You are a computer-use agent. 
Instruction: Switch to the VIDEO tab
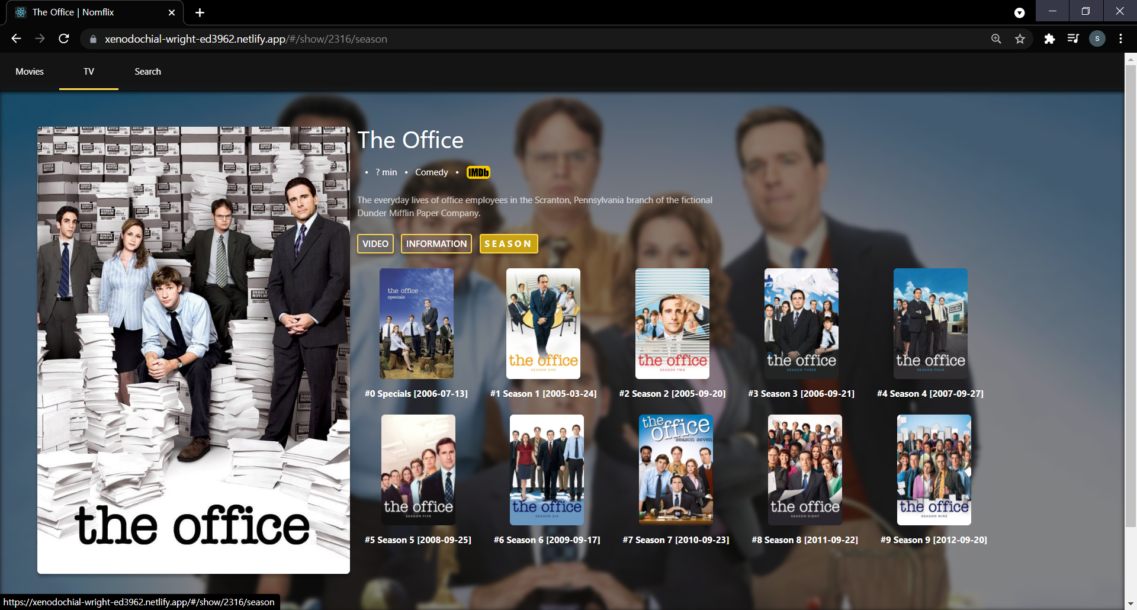(x=375, y=243)
